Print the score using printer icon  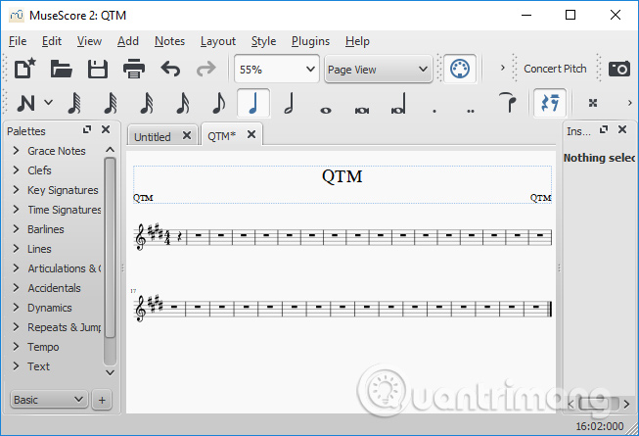pos(134,69)
